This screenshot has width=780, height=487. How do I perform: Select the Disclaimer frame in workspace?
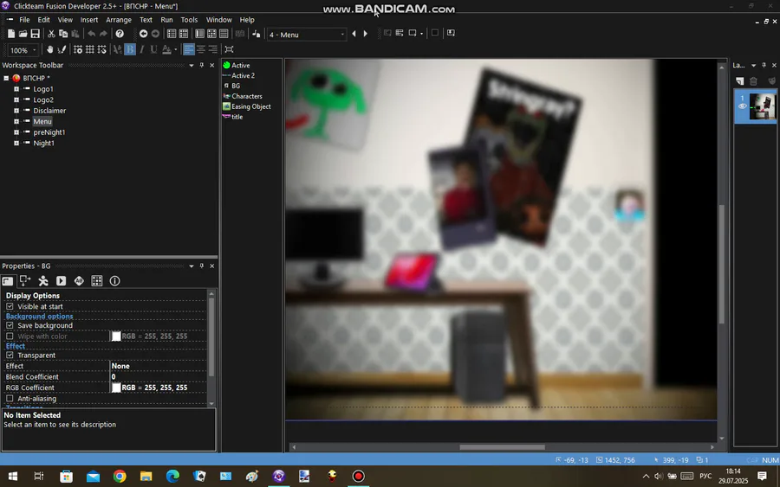(49, 111)
